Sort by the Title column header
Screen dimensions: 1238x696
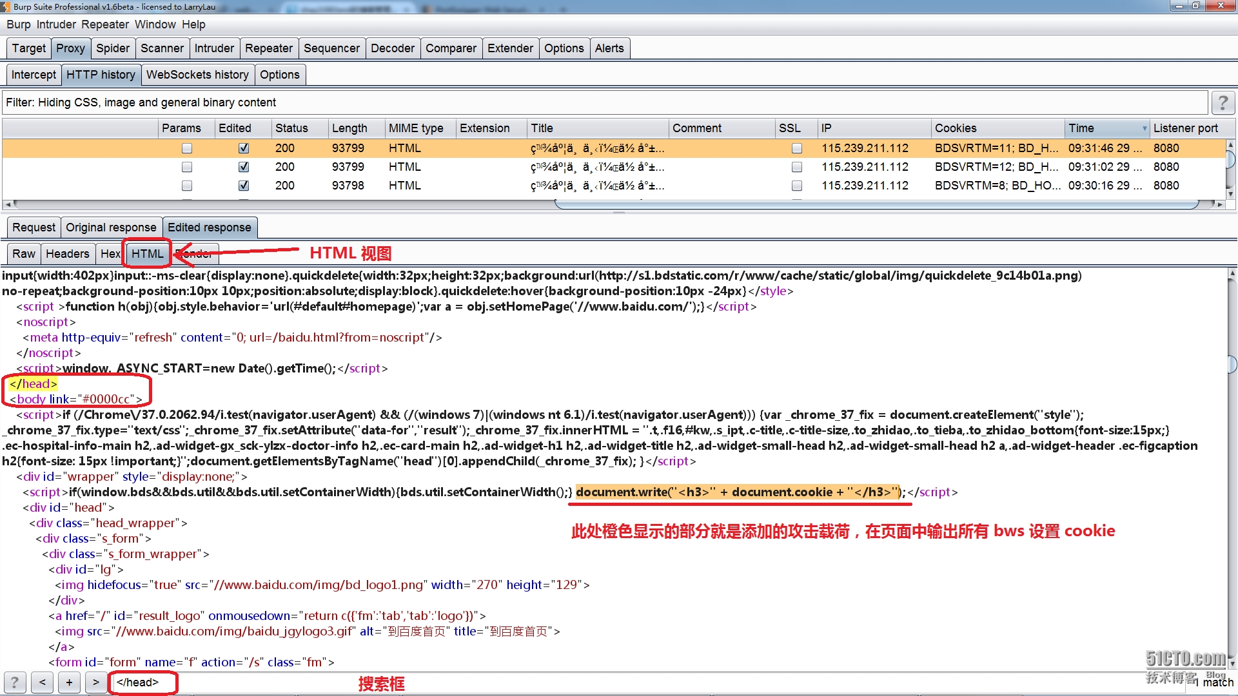coord(597,128)
